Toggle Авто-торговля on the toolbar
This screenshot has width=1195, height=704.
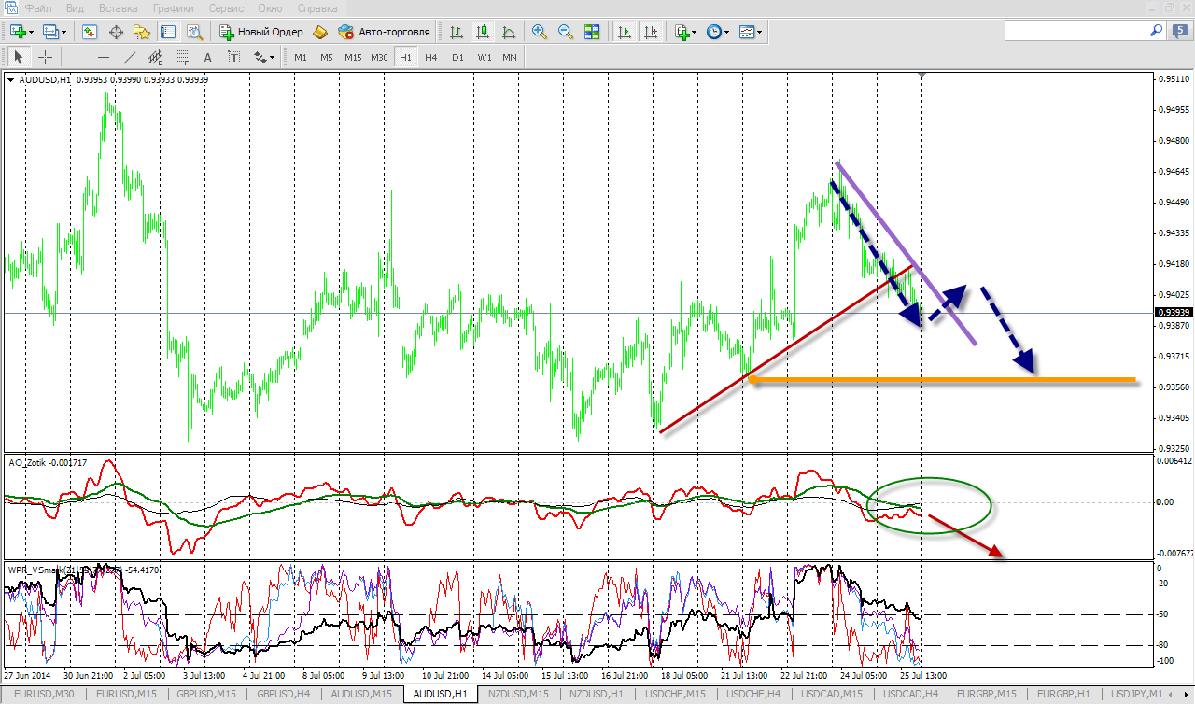pos(384,32)
